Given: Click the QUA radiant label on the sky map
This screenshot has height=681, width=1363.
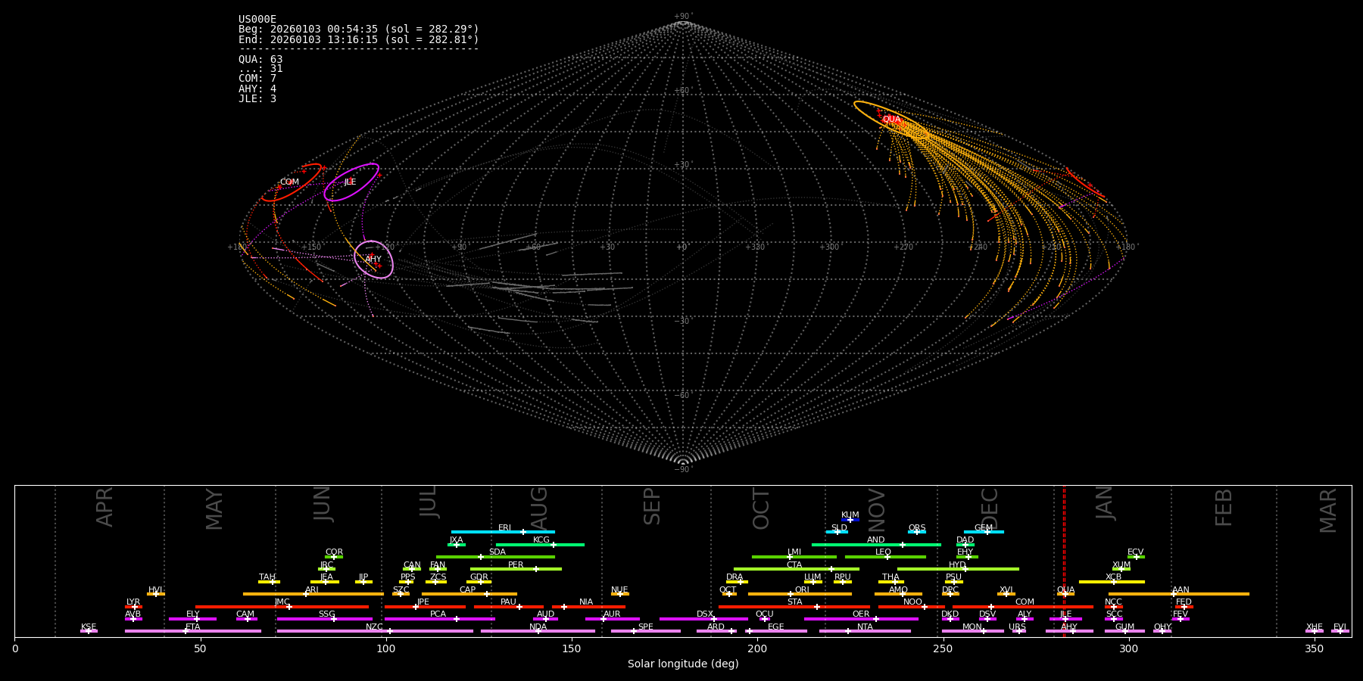Looking at the screenshot, I should (891, 120).
